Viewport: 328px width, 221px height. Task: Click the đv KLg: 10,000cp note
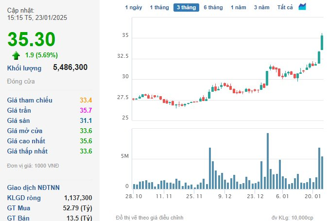tap(293, 218)
